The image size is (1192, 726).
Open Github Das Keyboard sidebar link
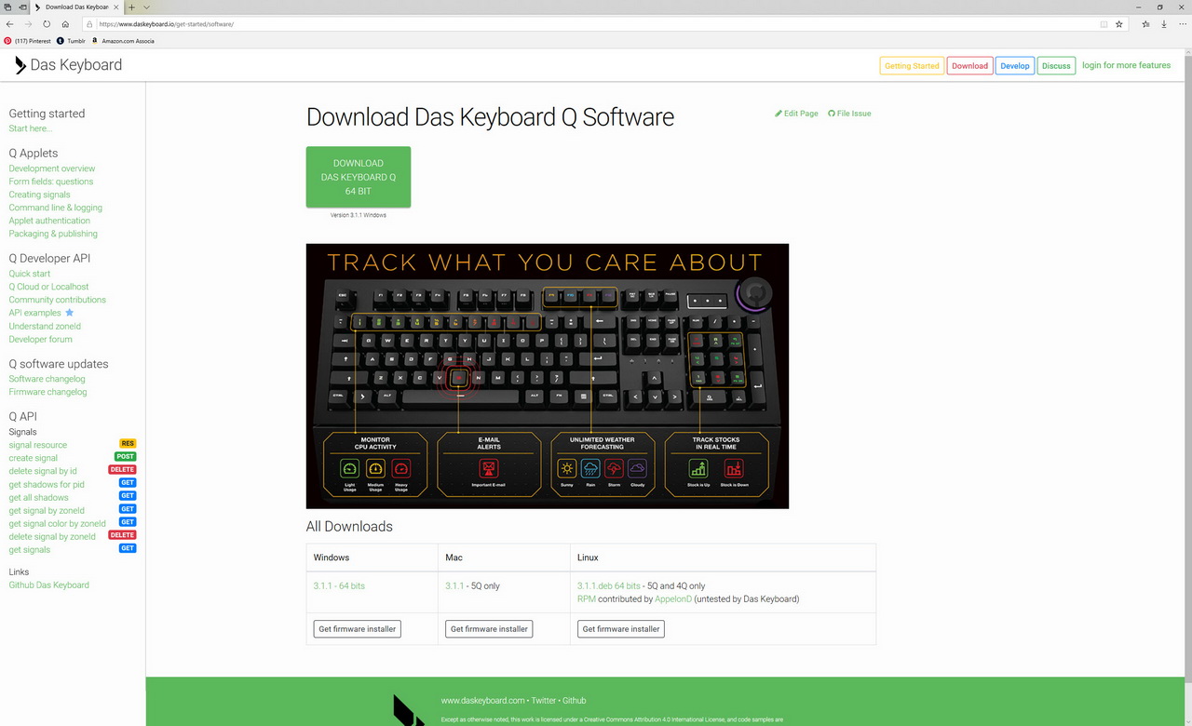point(49,585)
